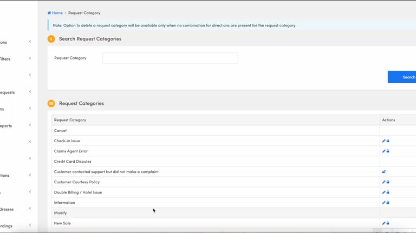Screen dimensions: 416x233
Task: Open the Recordings sidebar menu item
Action: pos(6,226)
